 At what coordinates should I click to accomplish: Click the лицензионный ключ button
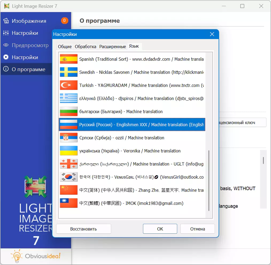point(243,122)
